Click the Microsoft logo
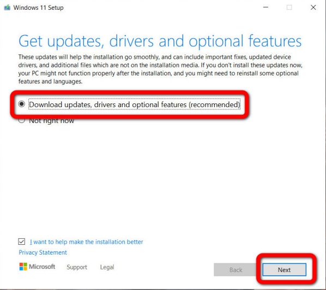326x290 pixels. point(38,267)
